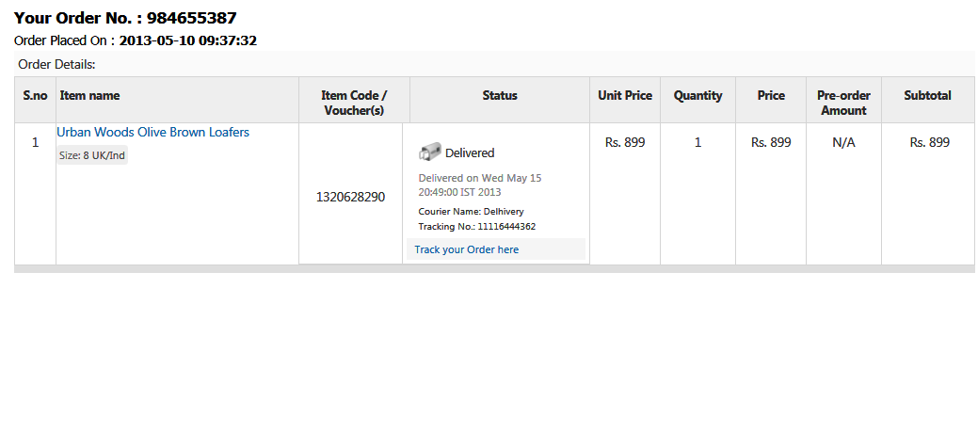Click the Price column header

771,96
